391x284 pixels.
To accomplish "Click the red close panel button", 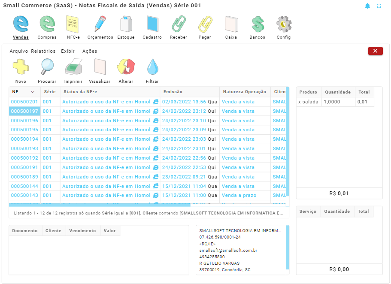I will coord(375,51).
